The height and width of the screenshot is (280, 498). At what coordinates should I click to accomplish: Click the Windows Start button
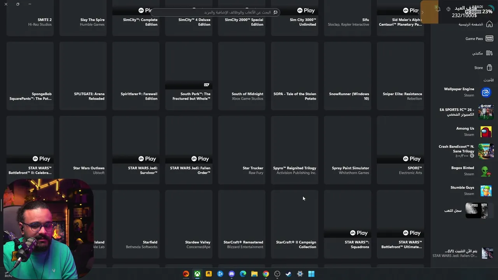click(x=311, y=274)
